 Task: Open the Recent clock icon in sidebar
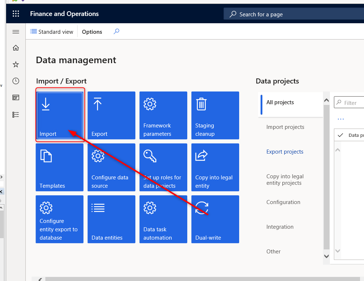point(16,81)
